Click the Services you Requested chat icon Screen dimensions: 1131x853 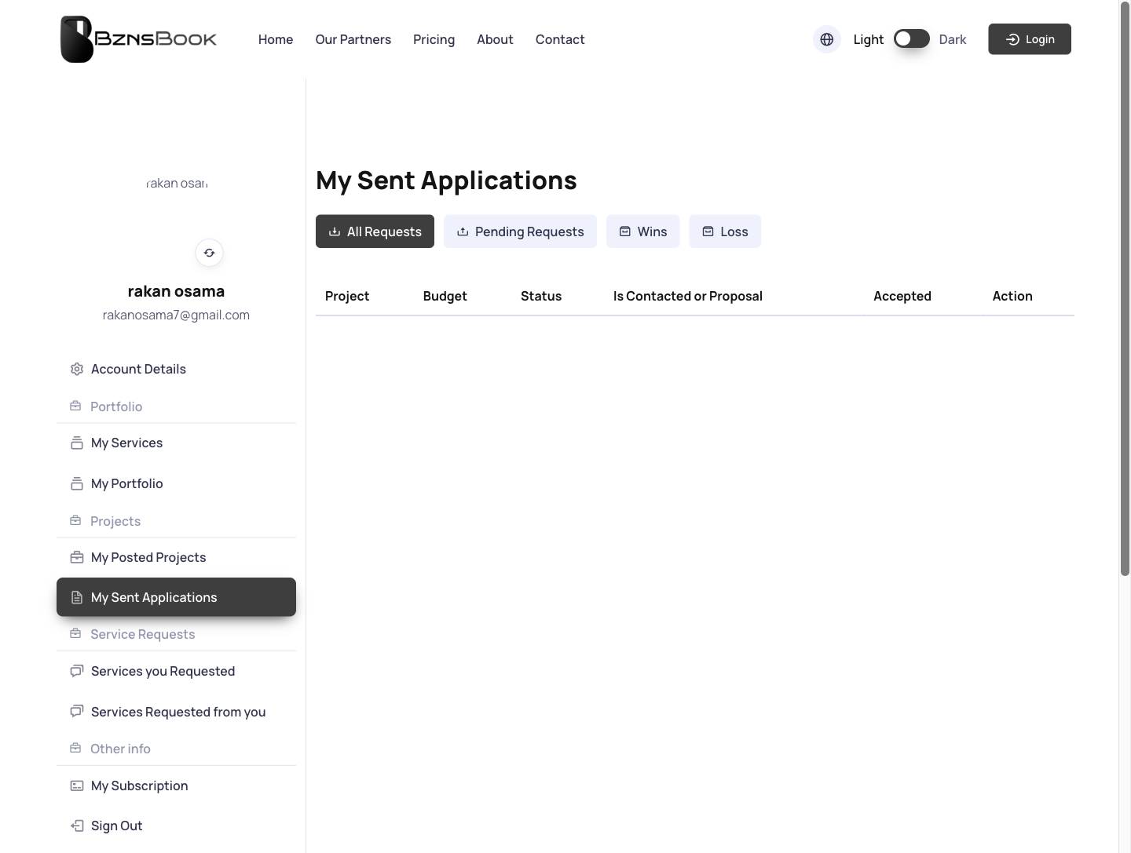coord(77,671)
